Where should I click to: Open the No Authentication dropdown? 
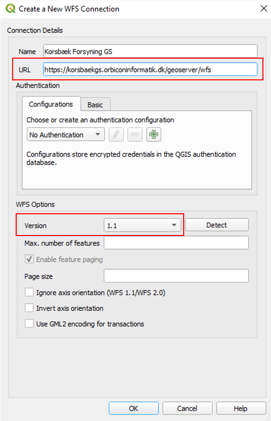tap(66, 134)
